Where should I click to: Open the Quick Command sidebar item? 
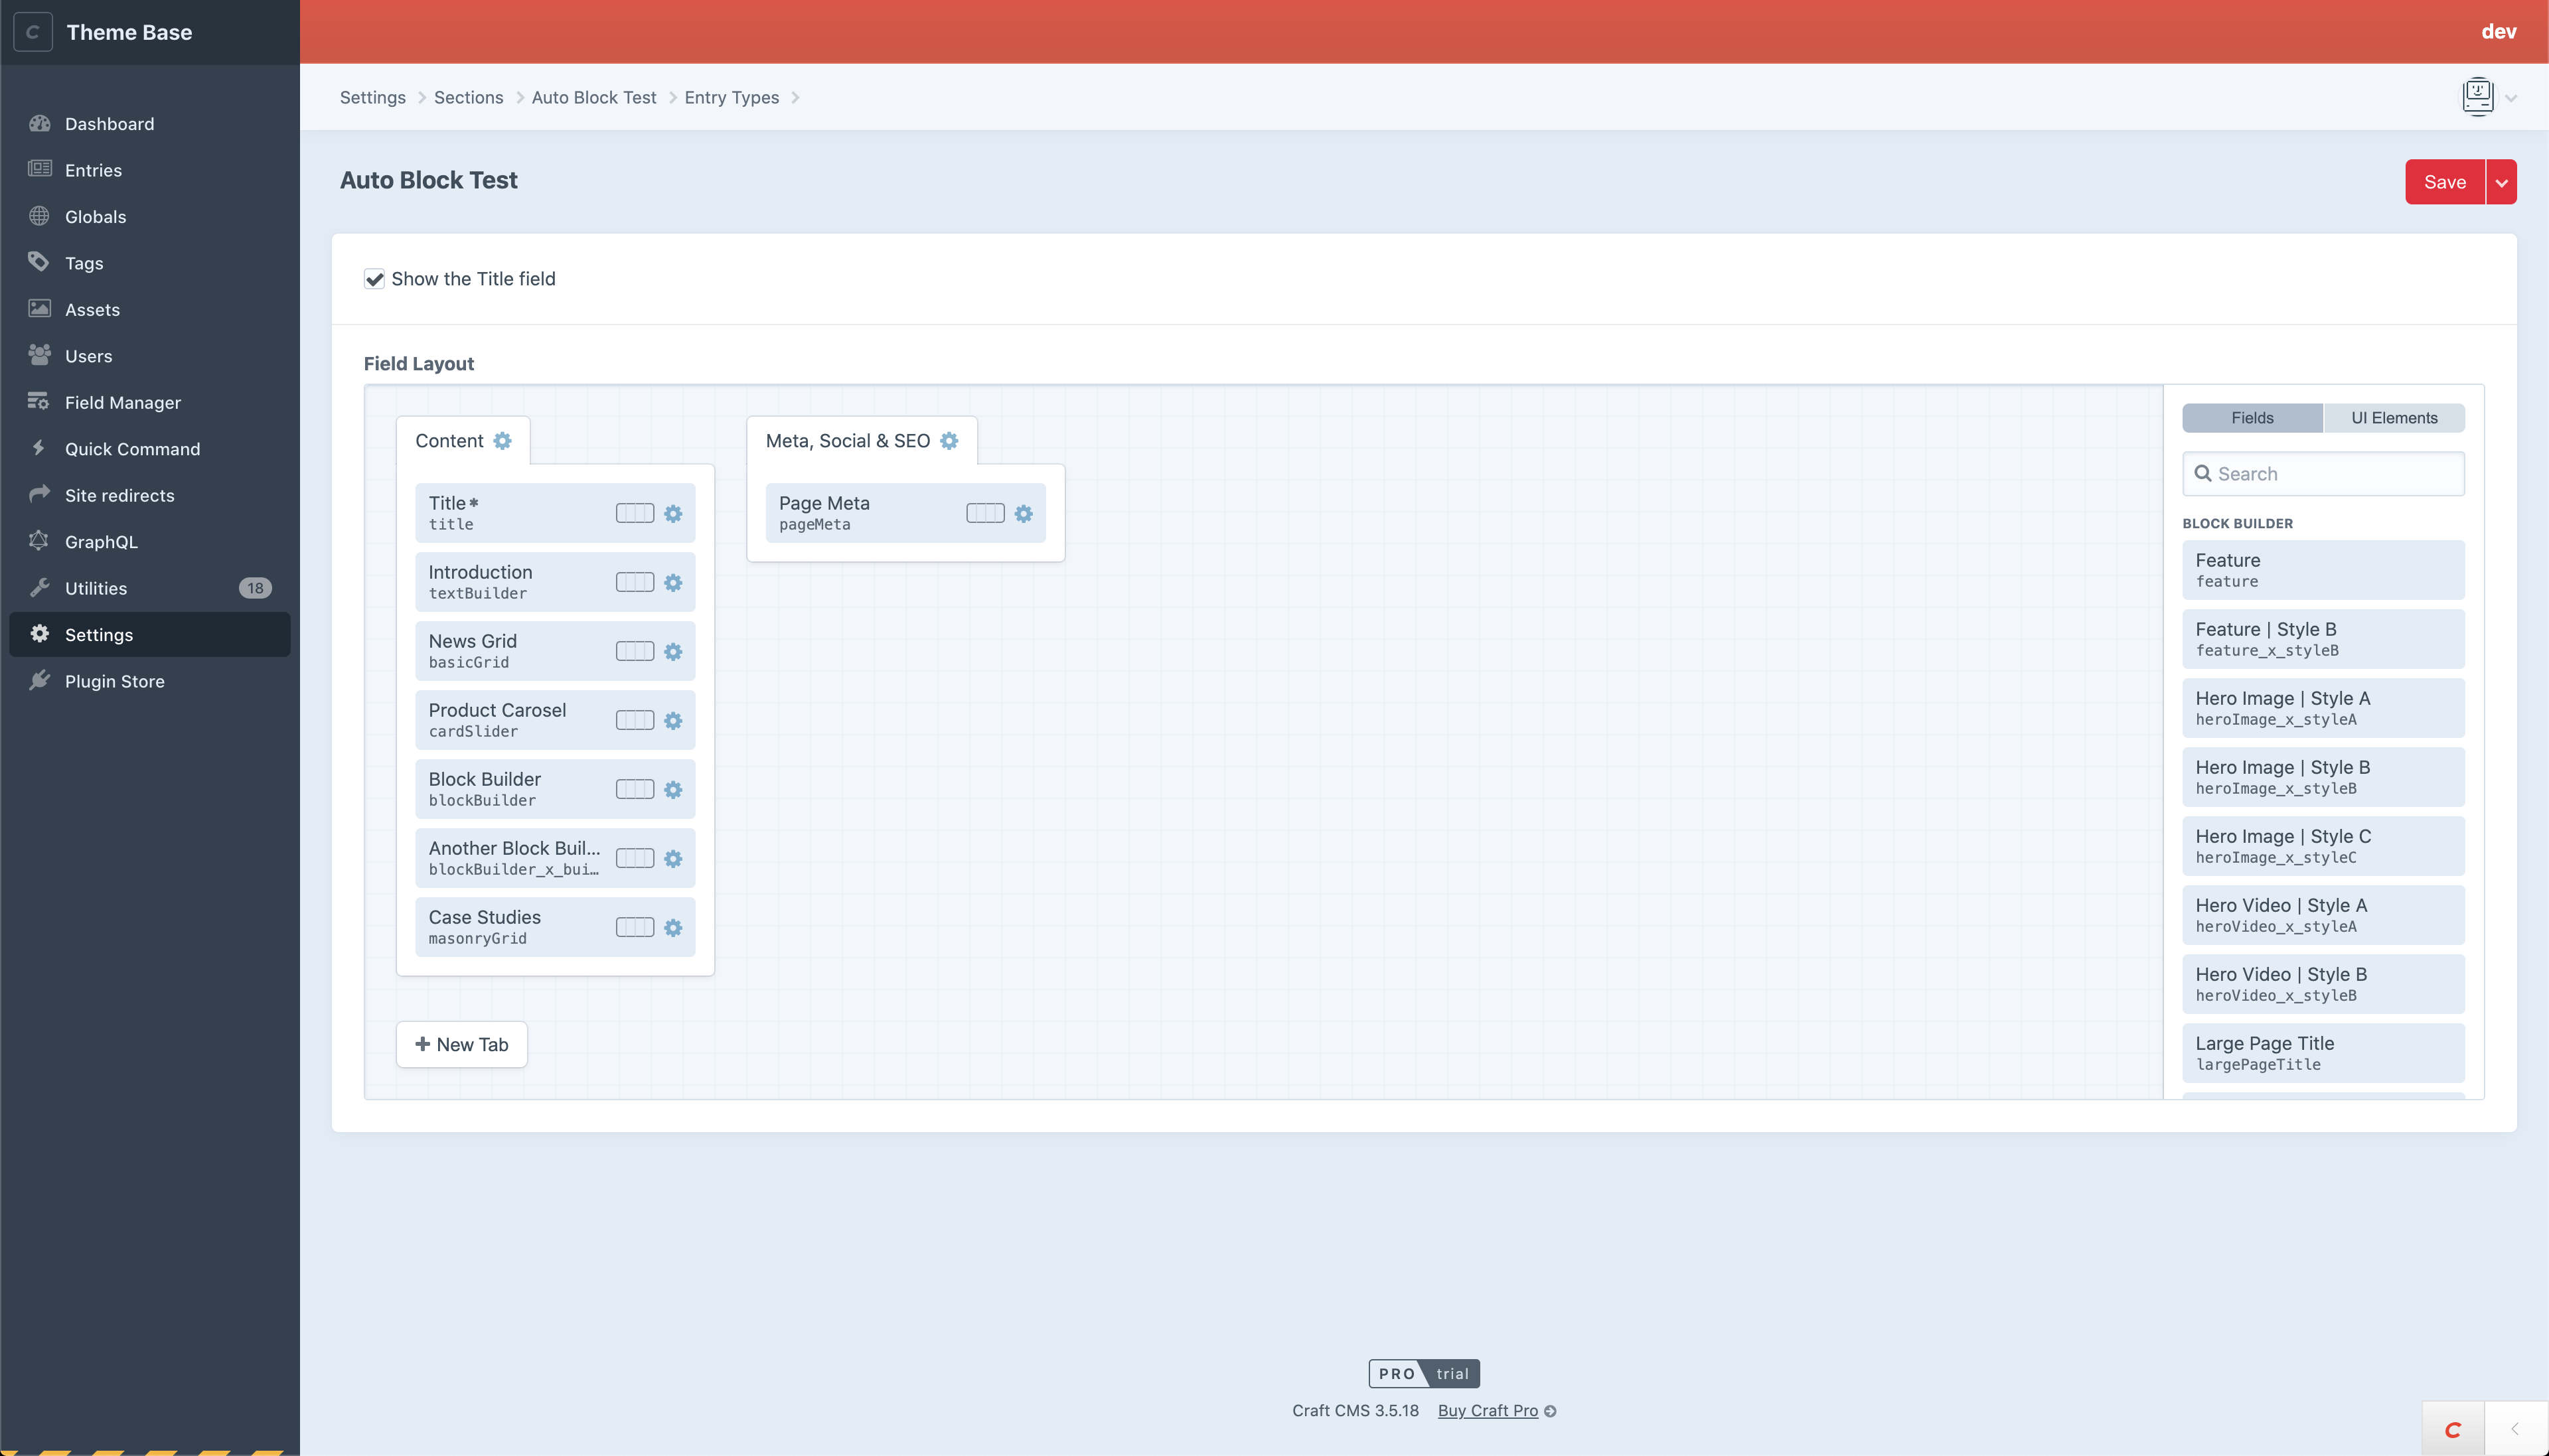(132, 449)
